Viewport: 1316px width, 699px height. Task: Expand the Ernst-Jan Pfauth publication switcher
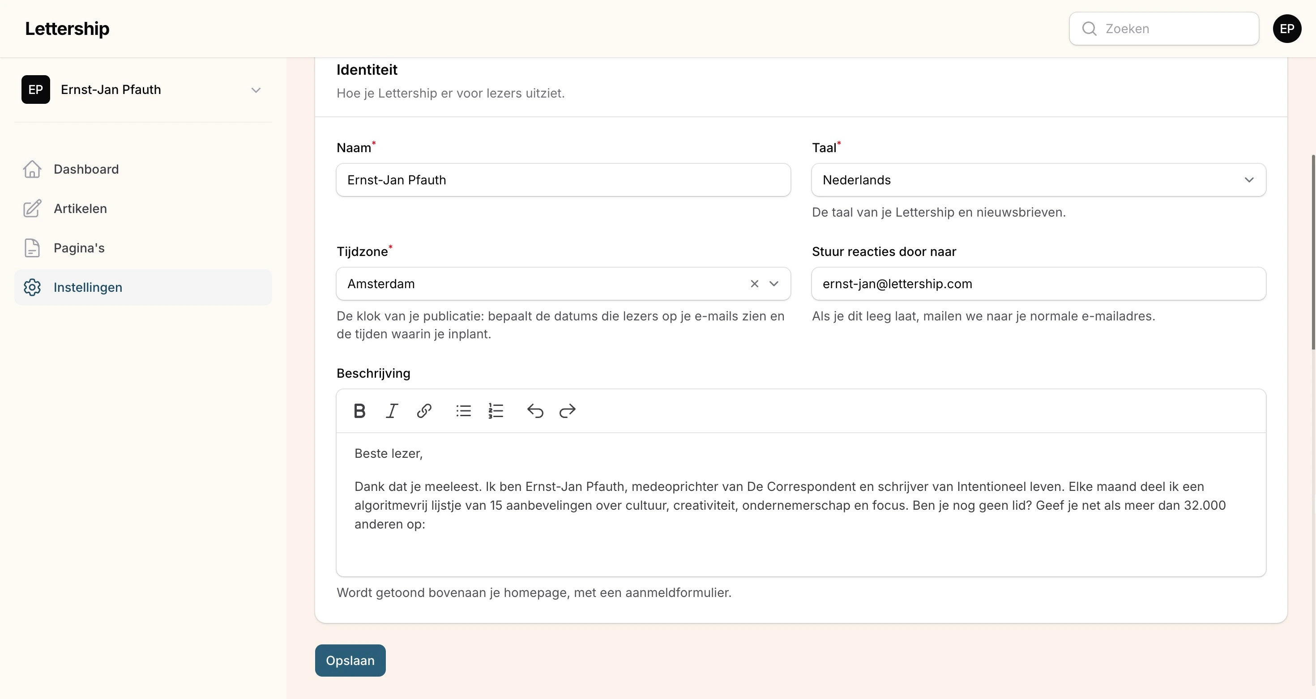tap(143, 90)
